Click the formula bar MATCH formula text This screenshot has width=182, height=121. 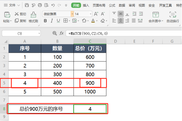[x=88, y=34]
